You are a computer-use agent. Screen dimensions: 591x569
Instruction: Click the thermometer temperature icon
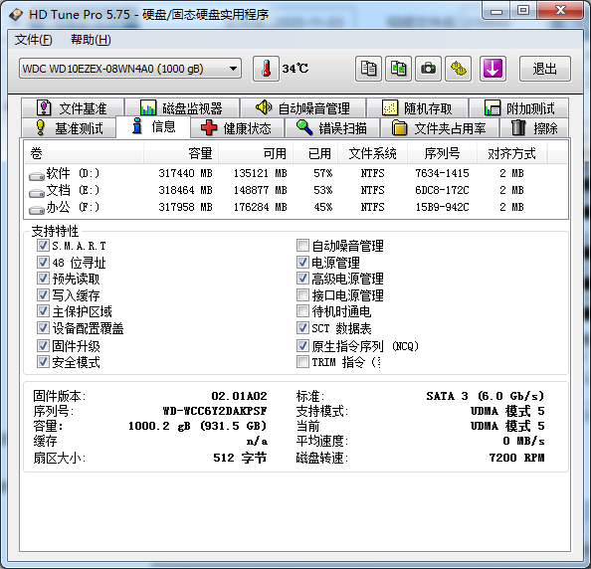tap(266, 69)
